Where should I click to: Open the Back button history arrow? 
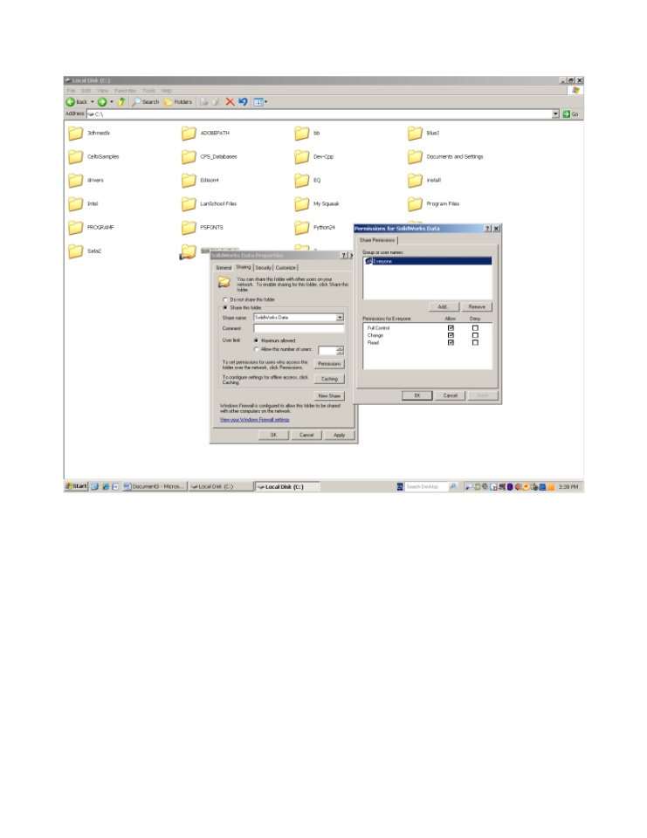92,101
